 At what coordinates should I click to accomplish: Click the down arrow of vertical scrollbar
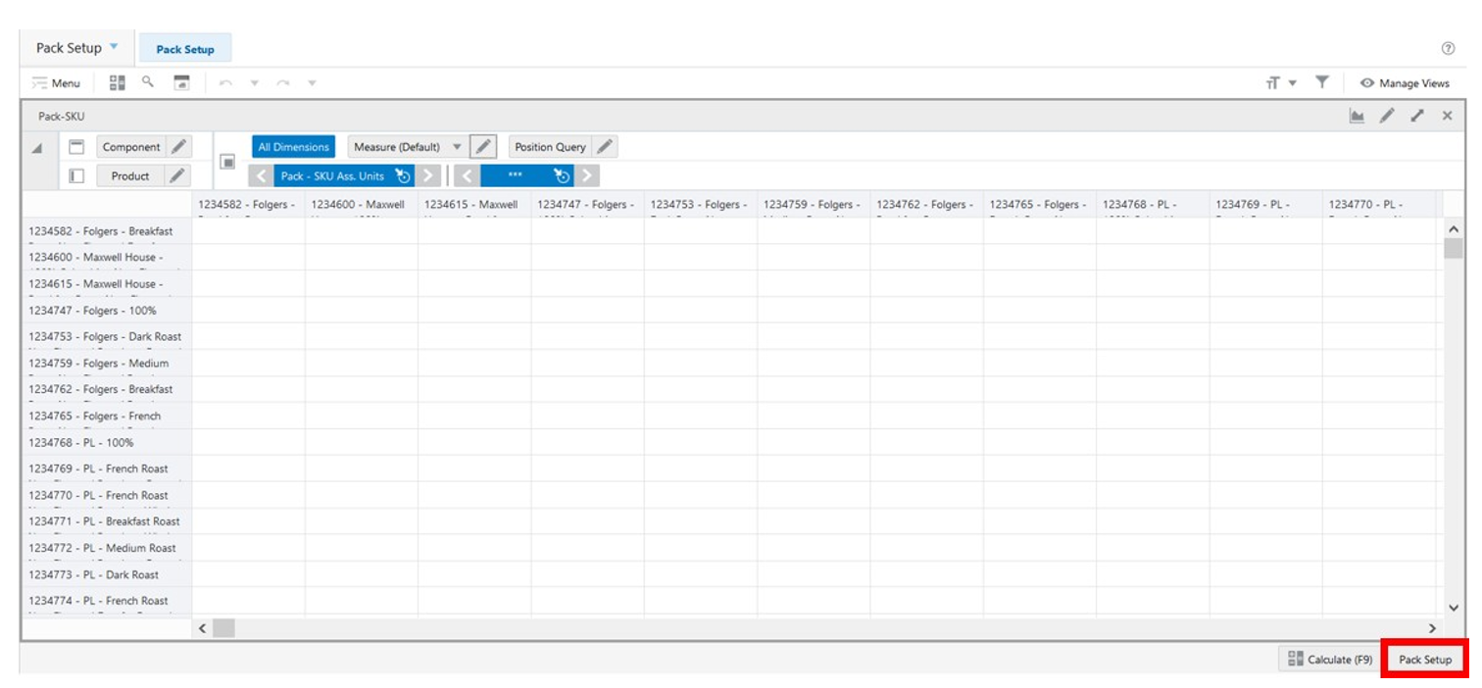[x=1453, y=609]
